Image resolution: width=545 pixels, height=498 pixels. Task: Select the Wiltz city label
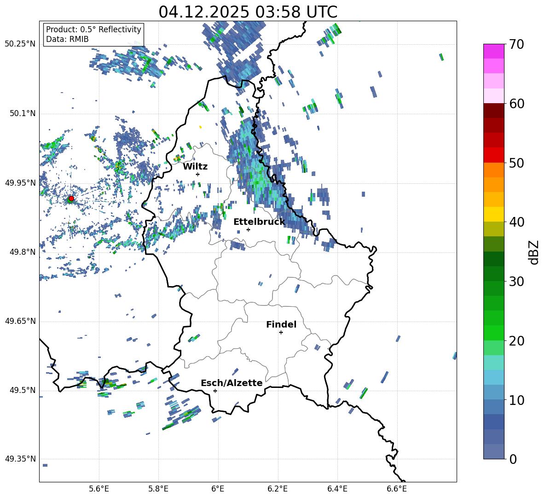pyautogui.click(x=195, y=166)
